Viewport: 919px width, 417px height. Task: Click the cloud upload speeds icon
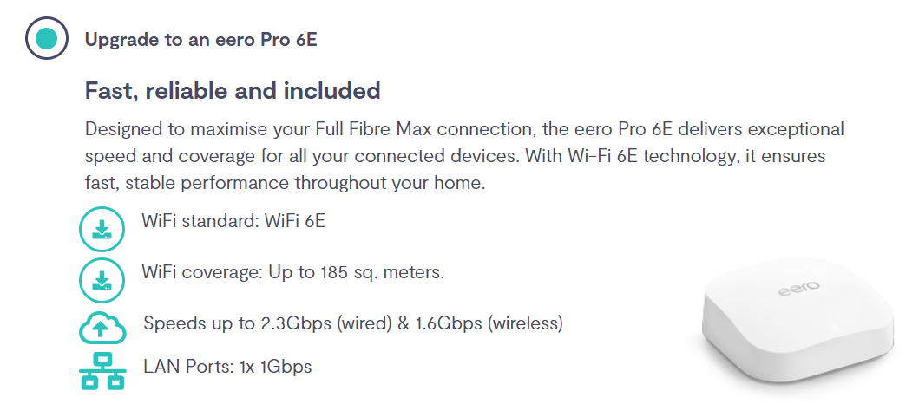tap(102, 327)
